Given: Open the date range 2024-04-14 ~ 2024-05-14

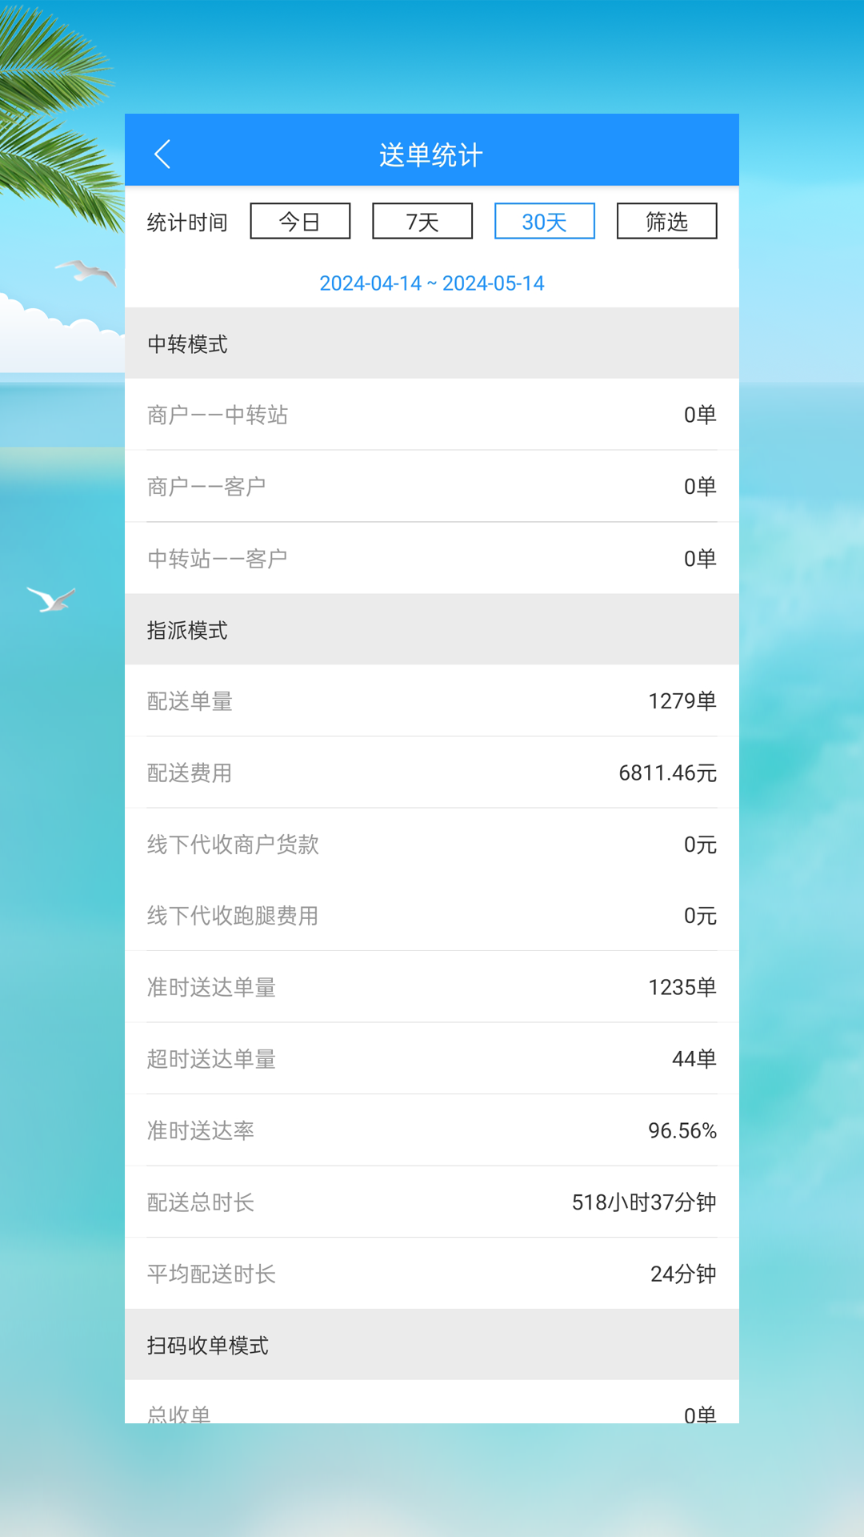Looking at the screenshot, I should [x=431, y=283].
